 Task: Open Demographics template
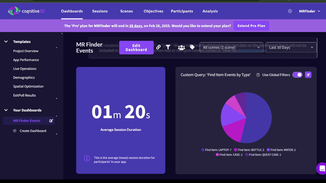tap(24, 78)
